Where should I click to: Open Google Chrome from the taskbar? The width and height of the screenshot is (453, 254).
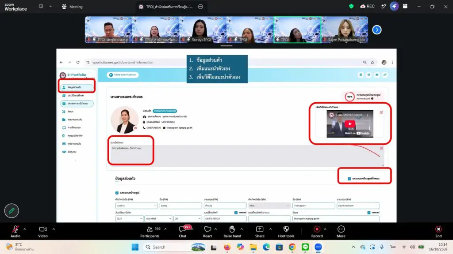pyautogui.click(x=292, y=247)
